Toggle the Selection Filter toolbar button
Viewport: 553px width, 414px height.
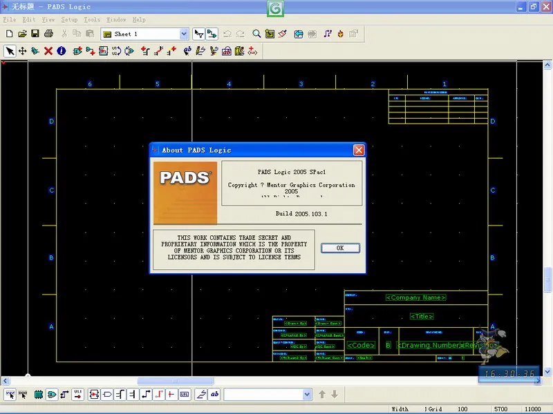click(x=199, y=34)
